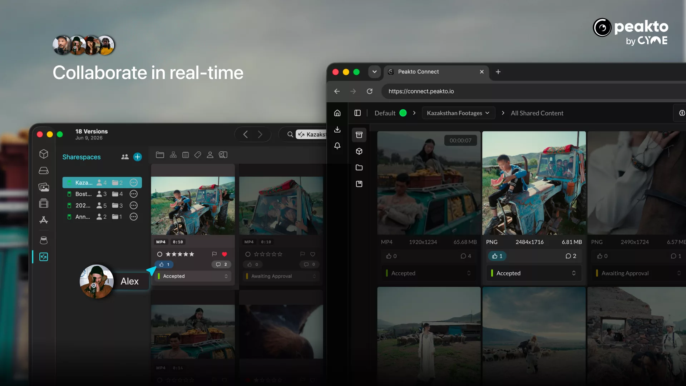The width and height of the screenshot is (686, 386).
Task: Expand chevron before All Shared Content
Action: [x=503, y=113]
